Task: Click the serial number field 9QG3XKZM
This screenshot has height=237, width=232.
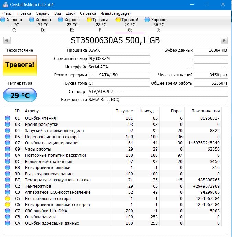Action: coord(119,59)
